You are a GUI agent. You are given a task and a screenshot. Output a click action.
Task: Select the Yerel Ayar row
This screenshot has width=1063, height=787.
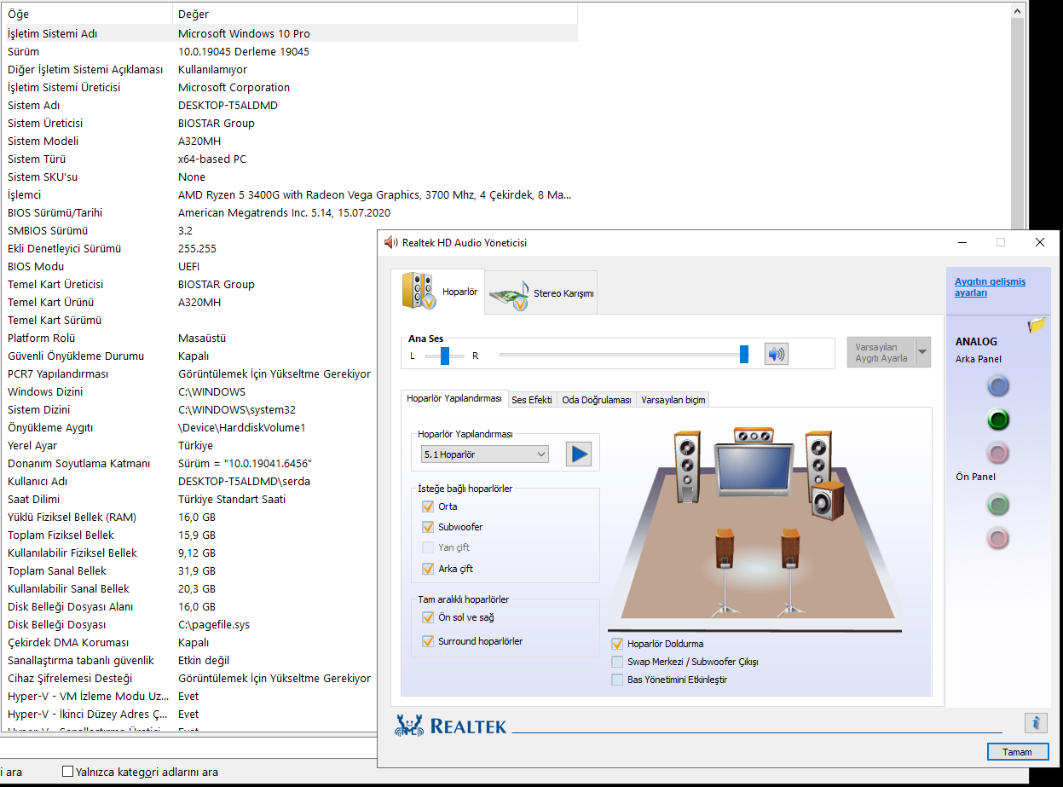pyautogui.click(x=188, y=445)
